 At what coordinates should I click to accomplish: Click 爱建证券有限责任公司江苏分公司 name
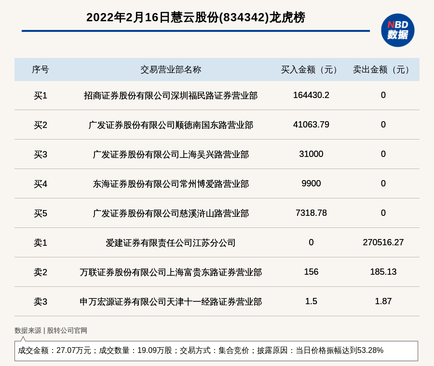pos(171,243)
